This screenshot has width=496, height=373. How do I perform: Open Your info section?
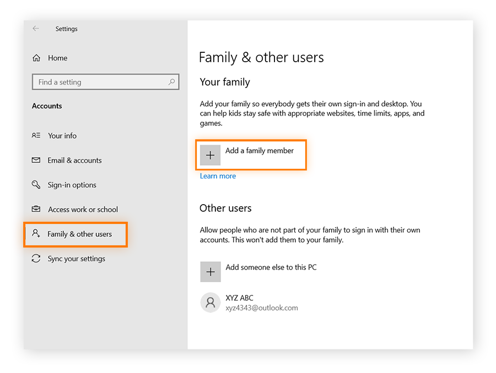click(62, 136)
